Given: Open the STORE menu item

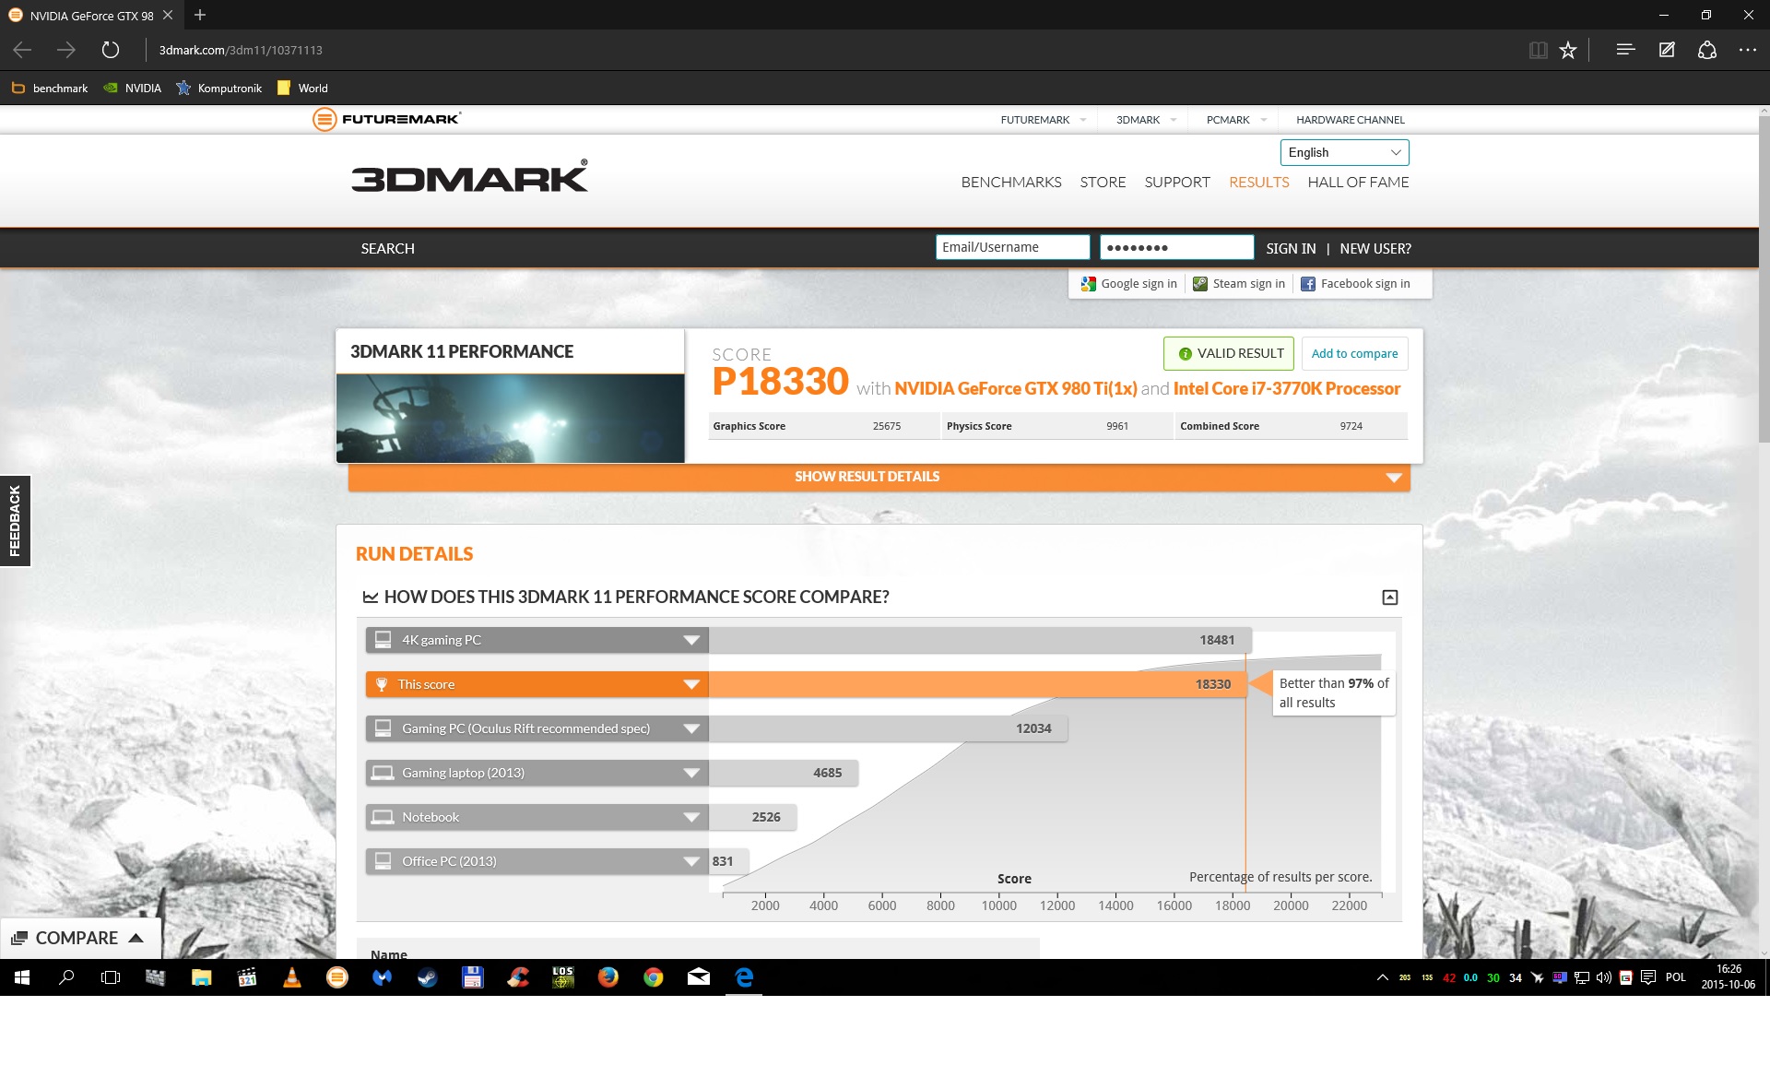Looking at the screenshot, I should (x=1103, y=183).
